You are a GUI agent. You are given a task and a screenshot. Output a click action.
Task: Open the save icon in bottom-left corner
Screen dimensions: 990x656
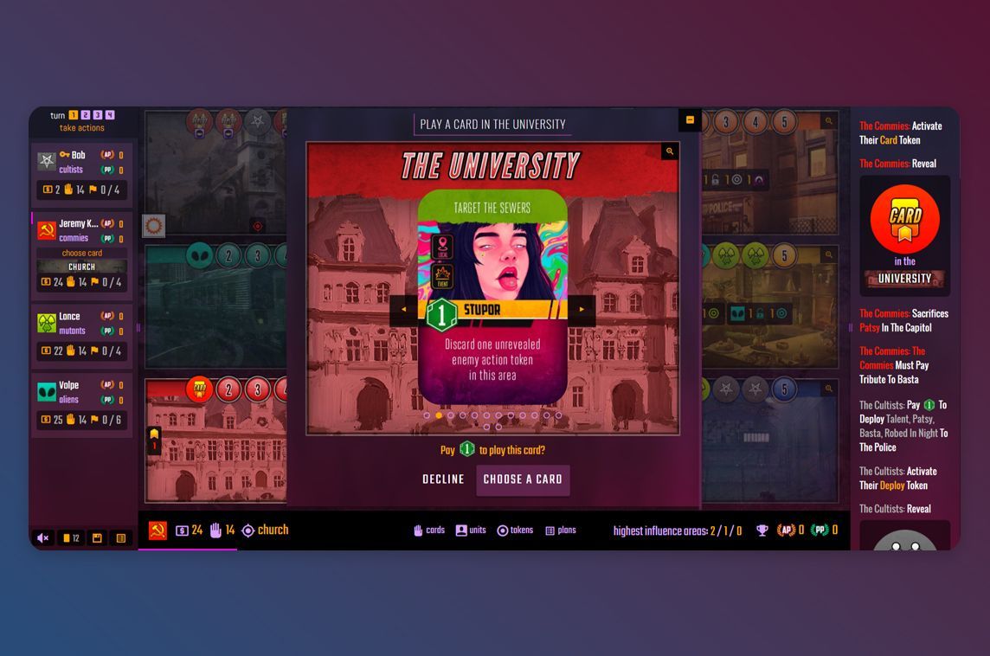pos(97,537)
